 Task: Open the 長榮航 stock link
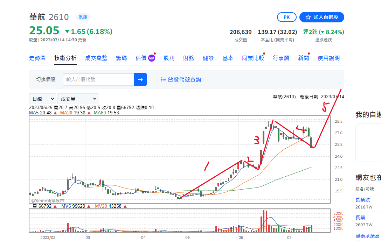pos(362,200)
